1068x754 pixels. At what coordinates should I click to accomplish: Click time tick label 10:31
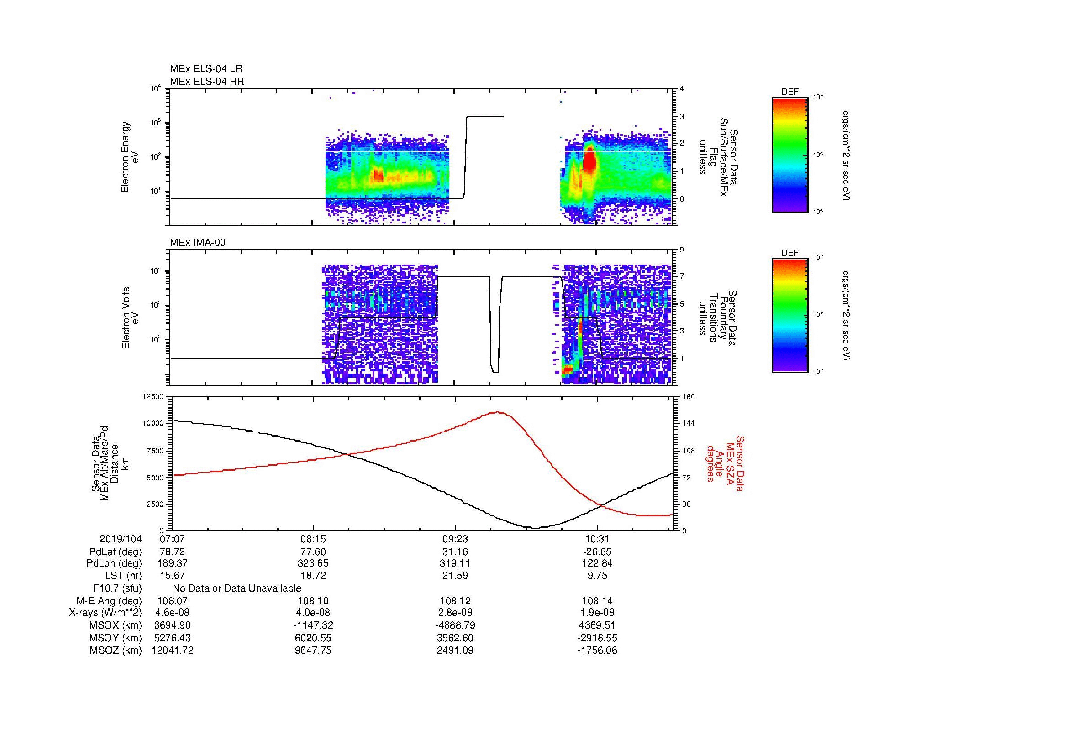(597, 539)
